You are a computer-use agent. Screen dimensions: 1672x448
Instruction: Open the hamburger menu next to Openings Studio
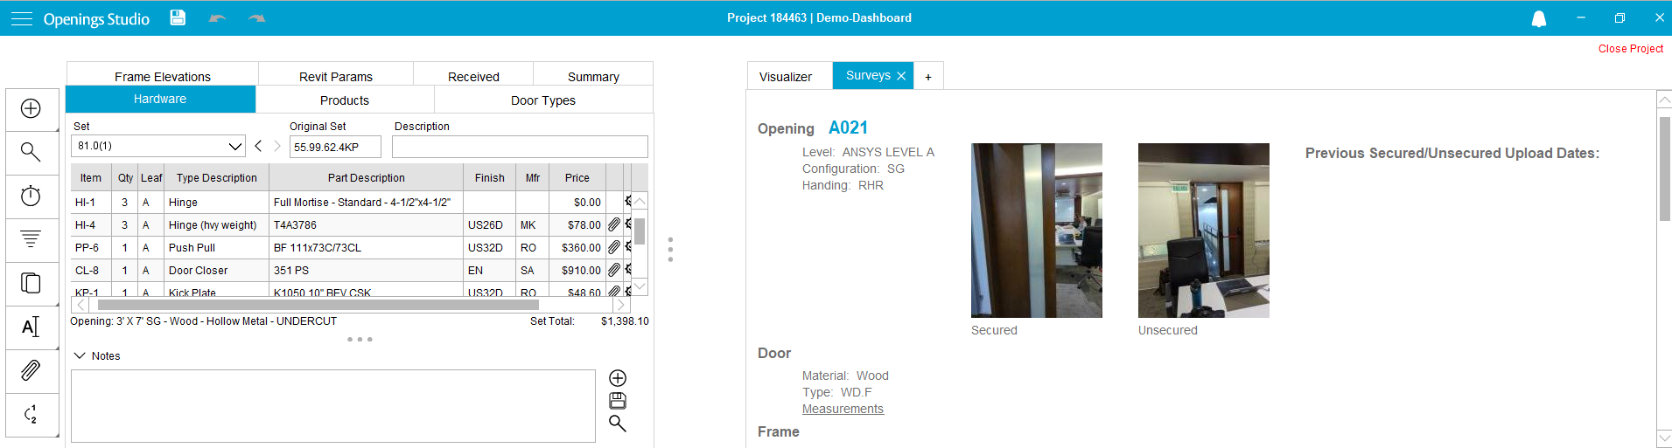pyautogui.click(x=21, y=18)
